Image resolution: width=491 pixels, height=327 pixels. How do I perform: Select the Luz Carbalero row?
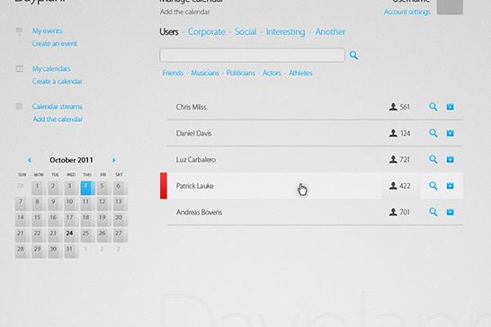[315, 159]
